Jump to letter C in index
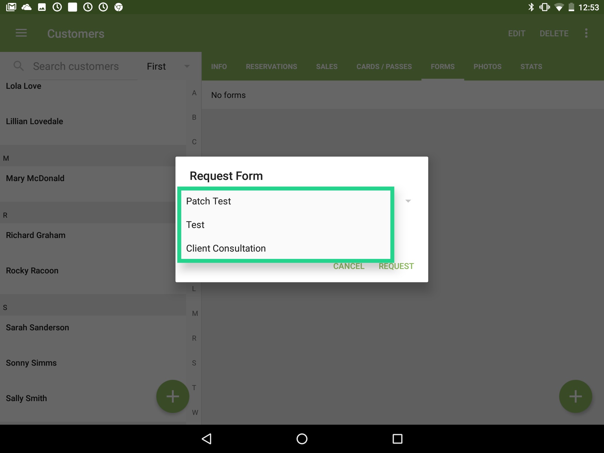Image resolution: width=604 pixels, height=453 pixels. (x=194, y=142)
